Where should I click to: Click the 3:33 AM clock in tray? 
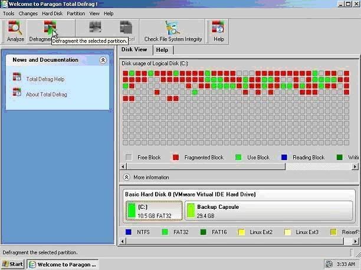[346, 264]
